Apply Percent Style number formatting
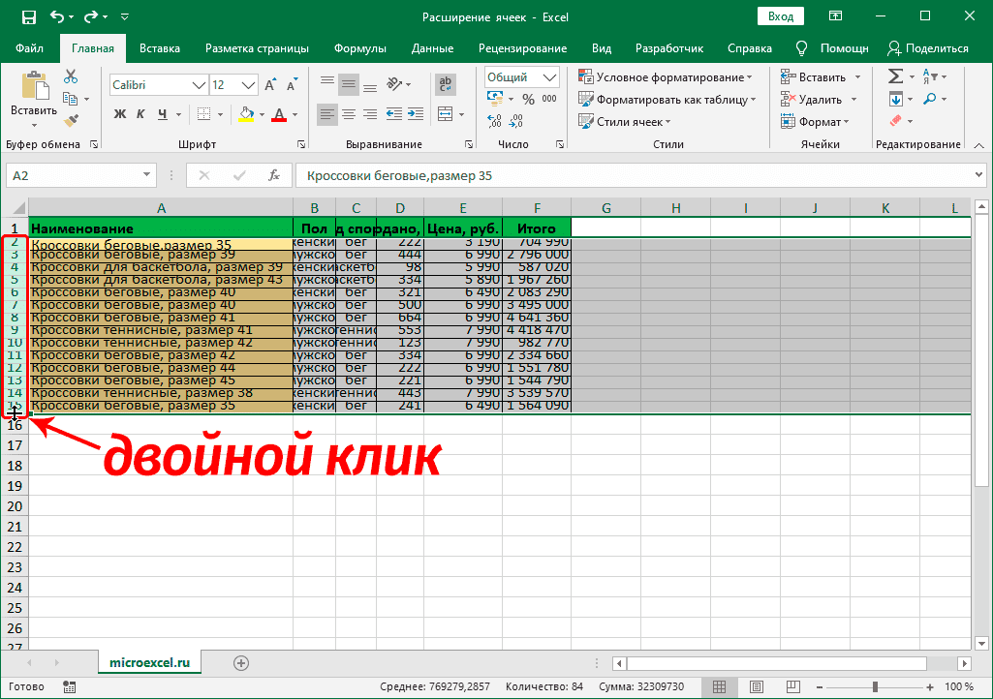The height and width of the screenshot is (699, 993). pos(528,97)
